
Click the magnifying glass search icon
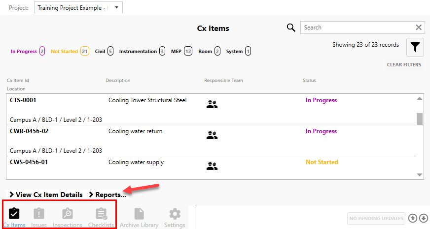pos(291,28)
